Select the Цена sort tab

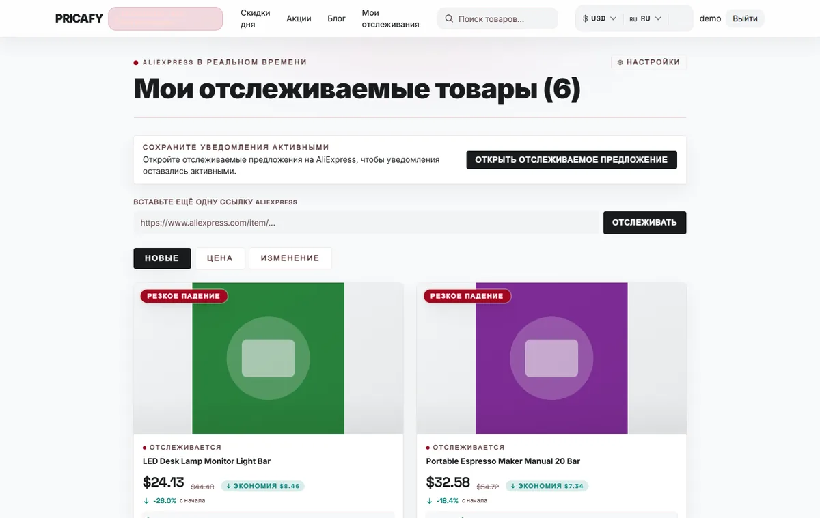220,258
